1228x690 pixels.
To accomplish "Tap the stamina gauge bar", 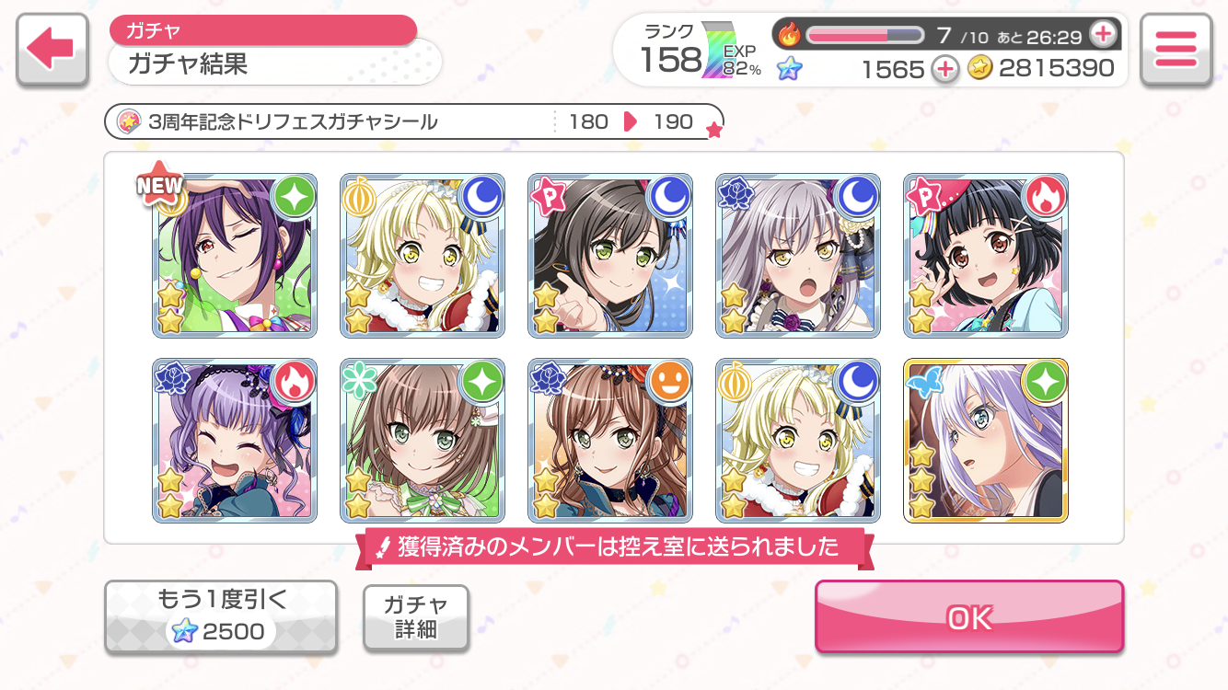I will [x=864, y=35].
